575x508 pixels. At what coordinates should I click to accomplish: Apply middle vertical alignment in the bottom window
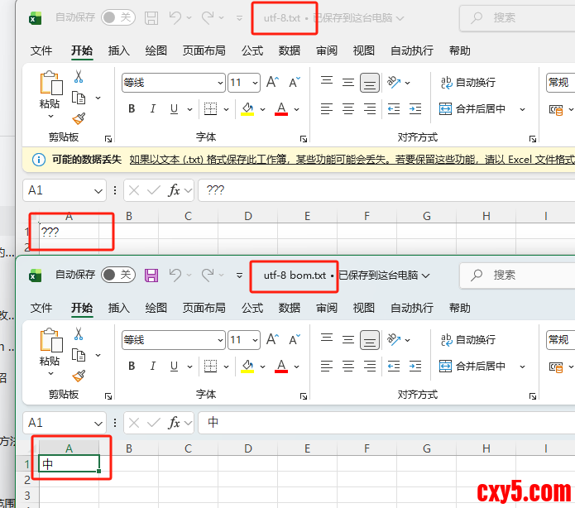click(348, 340)
